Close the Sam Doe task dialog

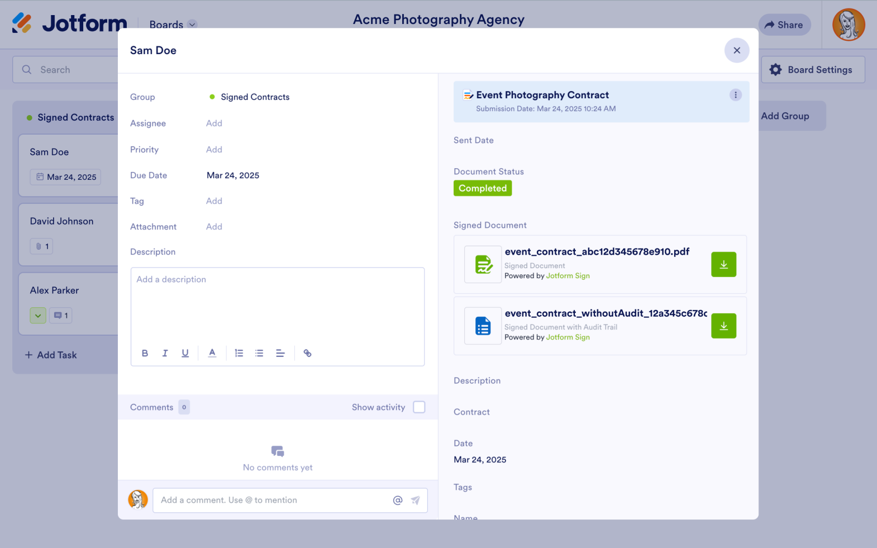point(737,50)
